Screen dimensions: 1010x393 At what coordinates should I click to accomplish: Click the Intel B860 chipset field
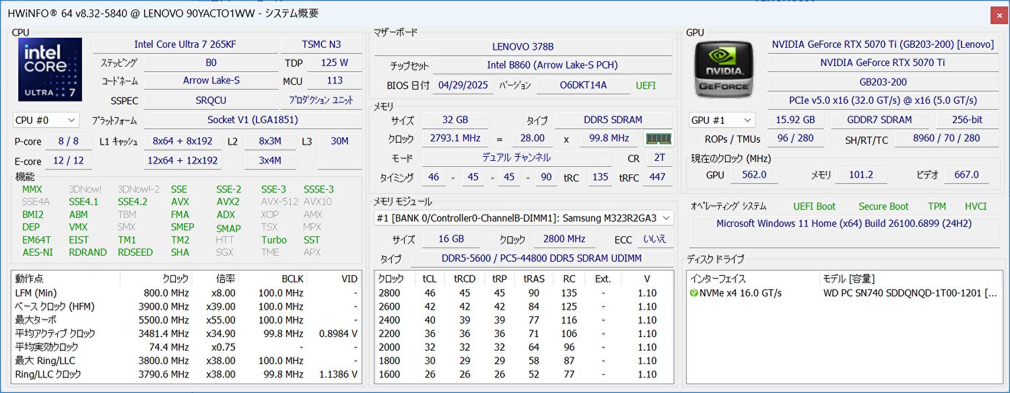coord(551,65)
